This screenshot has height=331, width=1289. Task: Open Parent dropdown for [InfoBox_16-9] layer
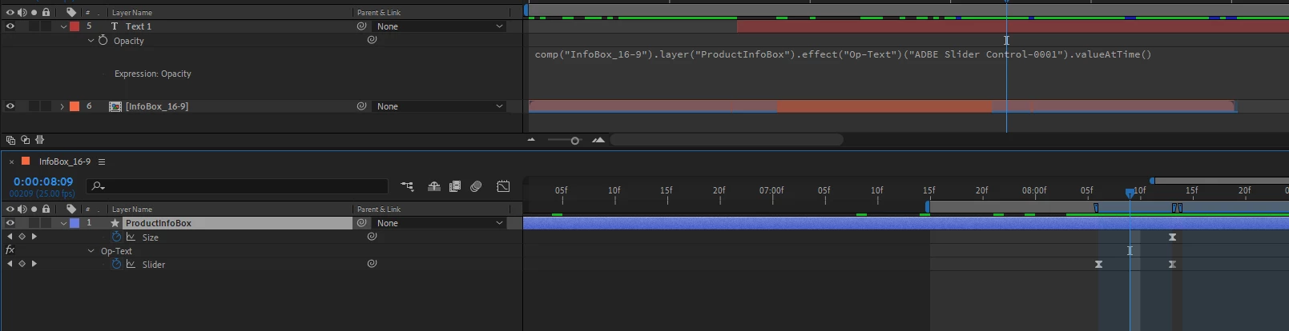coord(441,106)
